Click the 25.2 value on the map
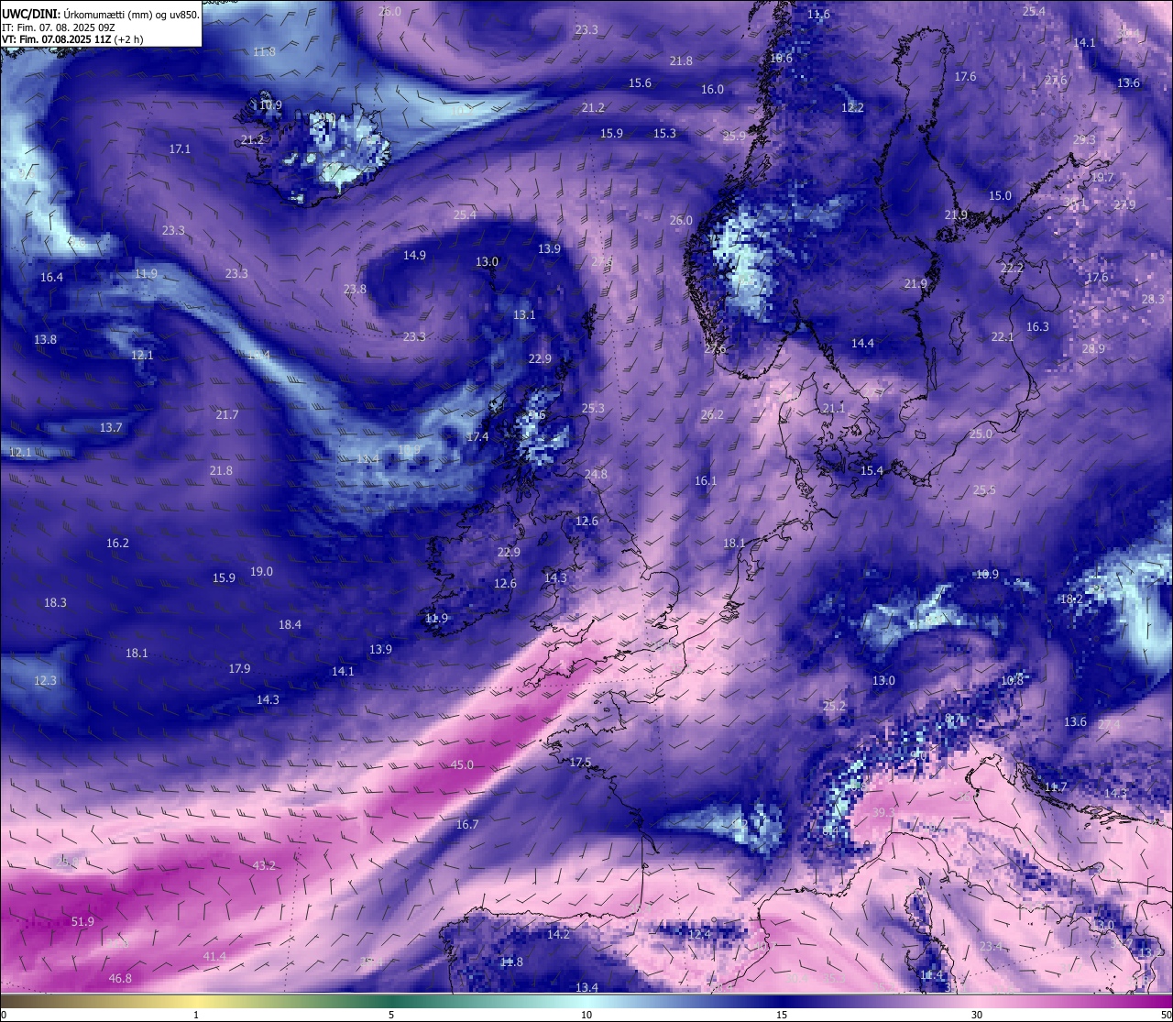This screenshot has height=1022, width=1173. tap(834, 707)
